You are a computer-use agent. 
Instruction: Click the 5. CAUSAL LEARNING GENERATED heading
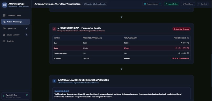pyautogui.click(x=84, y=80)
